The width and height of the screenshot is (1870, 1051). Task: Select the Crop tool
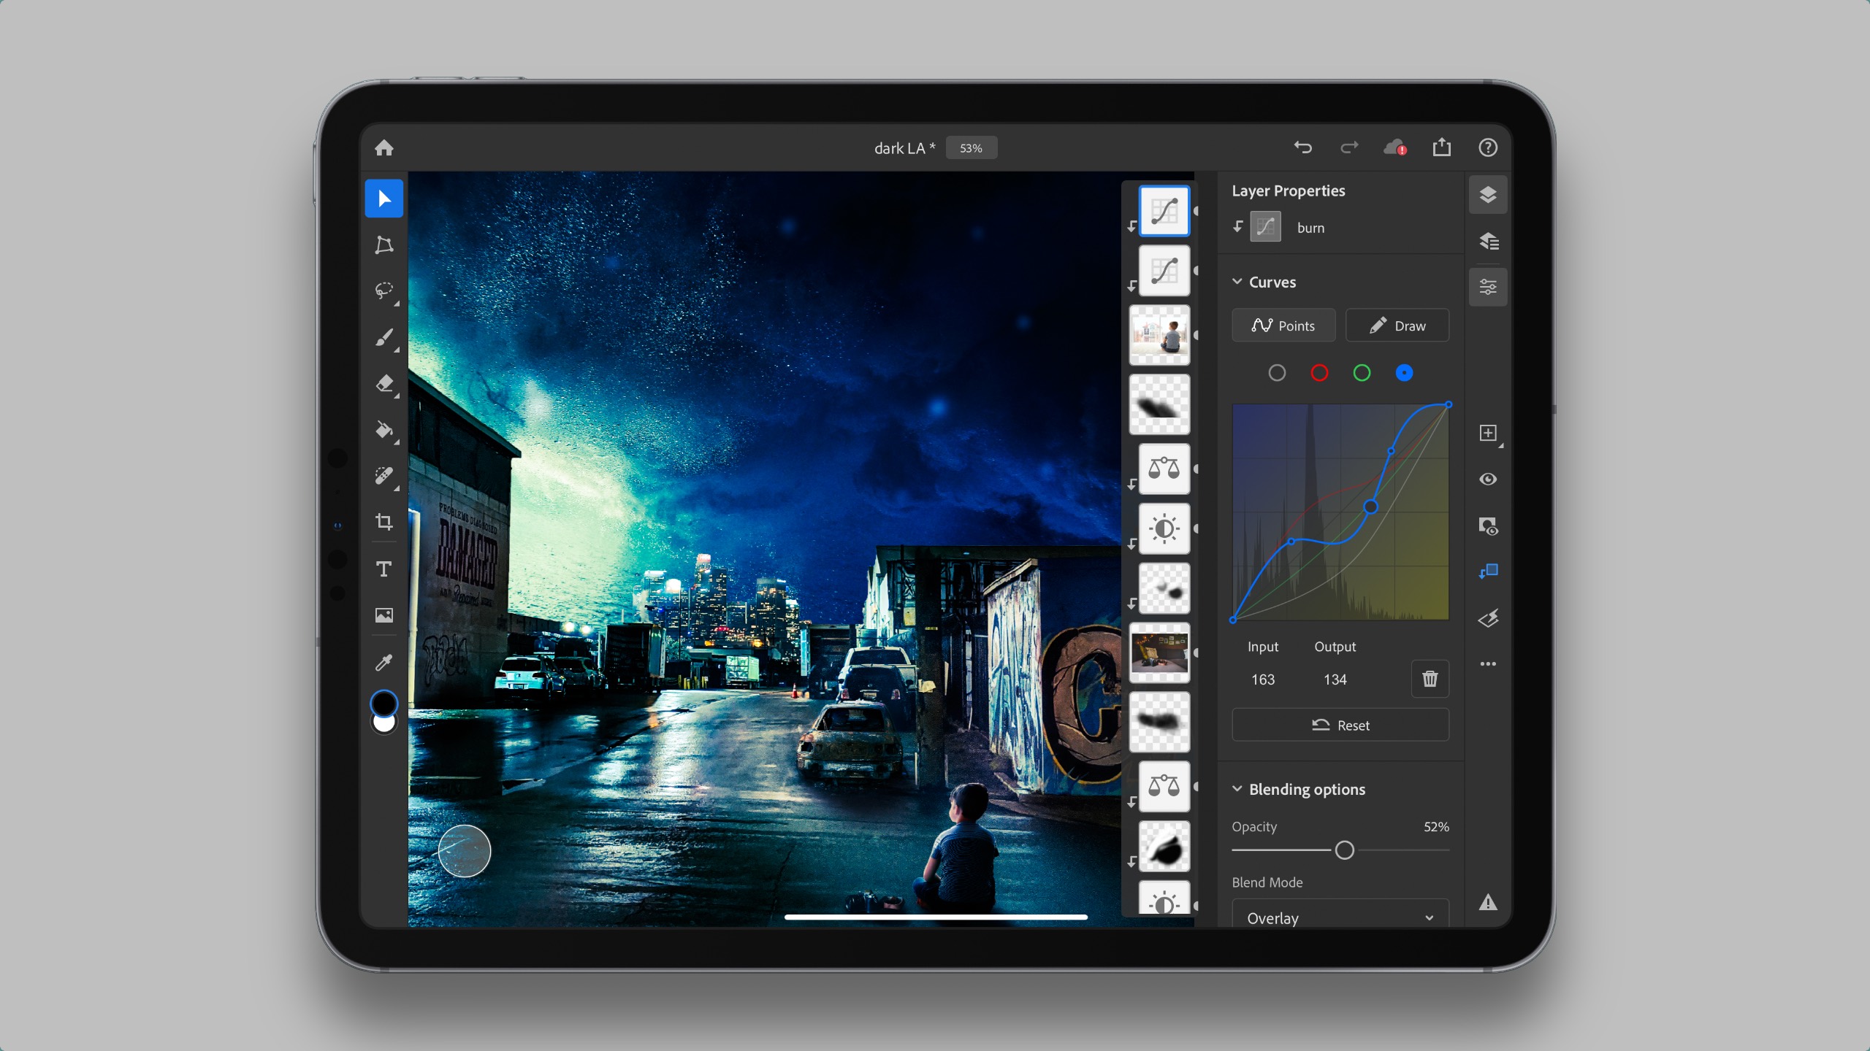tap(383, 523)
